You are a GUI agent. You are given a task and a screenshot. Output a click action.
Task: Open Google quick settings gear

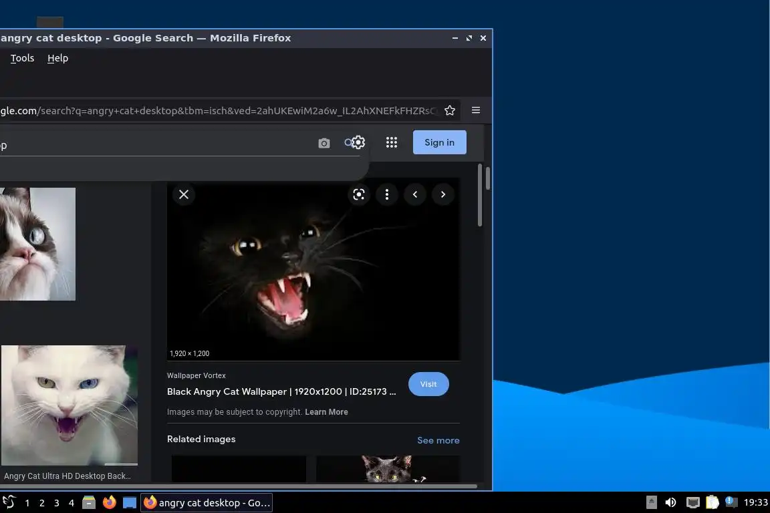click(358, 142)
